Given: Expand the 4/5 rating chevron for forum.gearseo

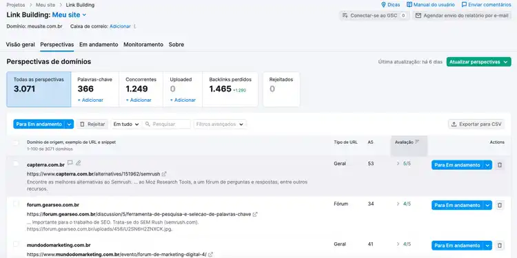Looking at the screenshot, I should point(398,204).
